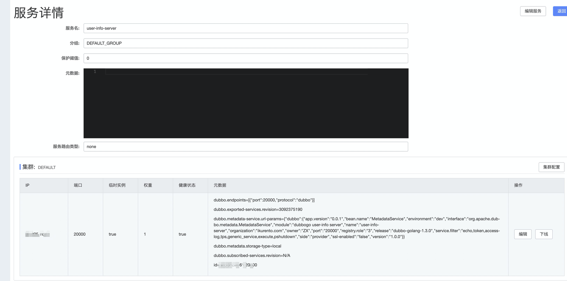Viewport: 567px width, 281px height.
Task: Click the 编辑服务 button
Action: coord(533,11)
